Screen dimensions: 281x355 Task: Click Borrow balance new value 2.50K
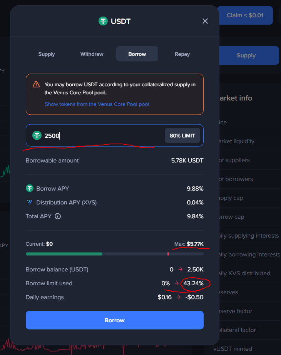pos(195,270)
